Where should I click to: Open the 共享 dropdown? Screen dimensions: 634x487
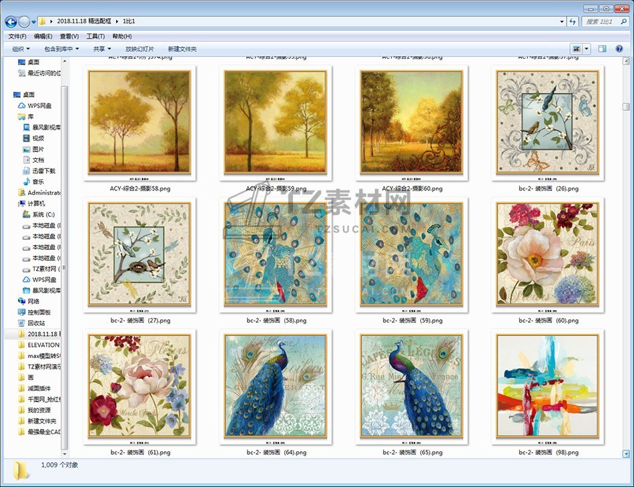click(102, 49)
